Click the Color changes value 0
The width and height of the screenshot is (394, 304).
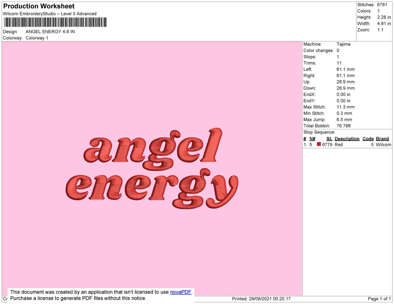[338, 50]
